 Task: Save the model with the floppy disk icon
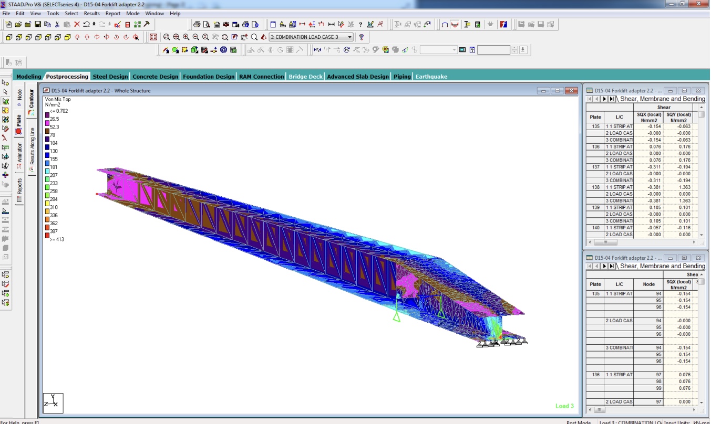[x=38, y=24]
